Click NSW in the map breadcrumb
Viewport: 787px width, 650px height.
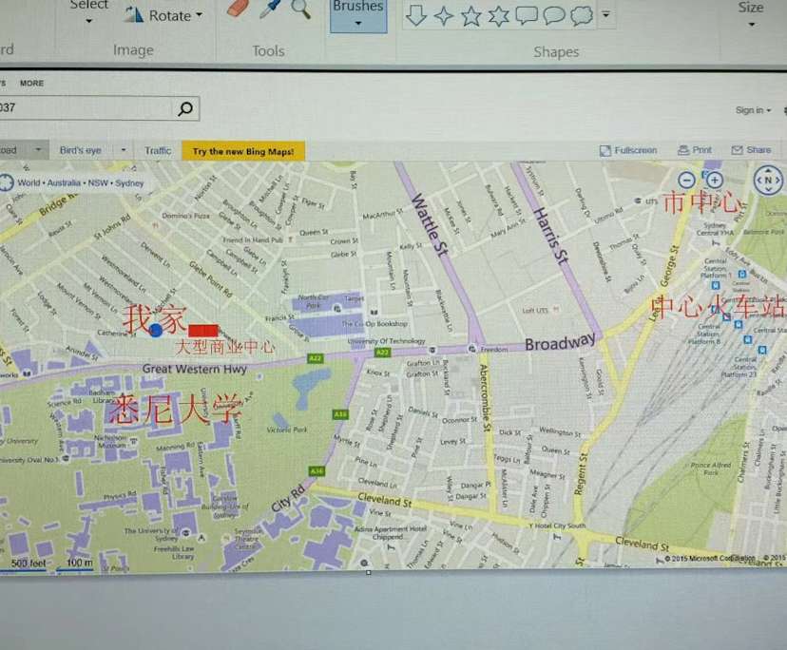pyautogui.click(x=98, y=182)
